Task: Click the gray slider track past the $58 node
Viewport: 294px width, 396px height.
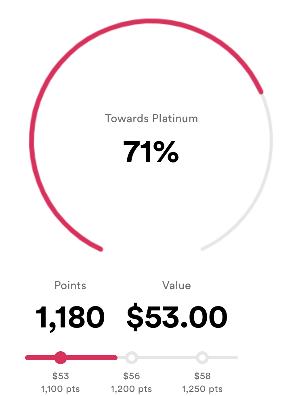Action: point(223,358)
